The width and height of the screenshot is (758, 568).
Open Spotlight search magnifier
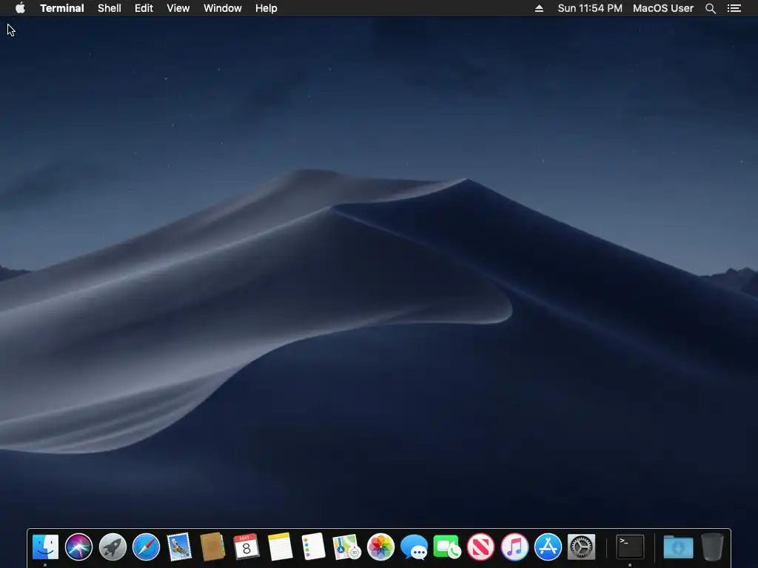coord(710,8)
